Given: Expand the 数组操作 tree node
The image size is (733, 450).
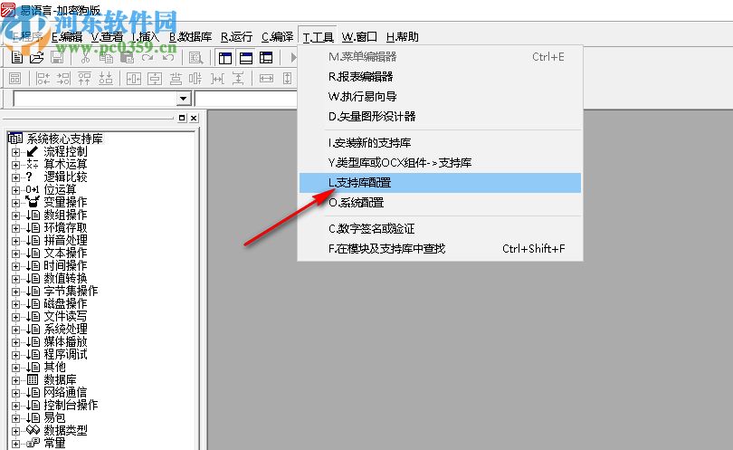Looking at the screenshot, I should coord(16,215).
